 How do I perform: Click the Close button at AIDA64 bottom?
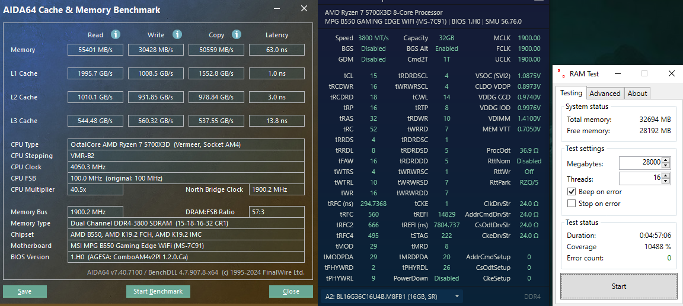pos(291,291)
